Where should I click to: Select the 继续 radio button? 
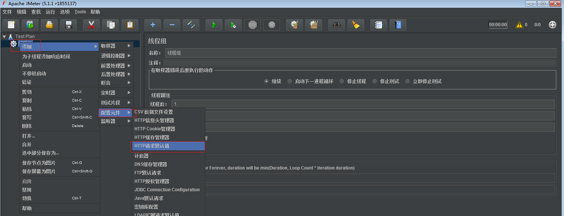[267, 81]
